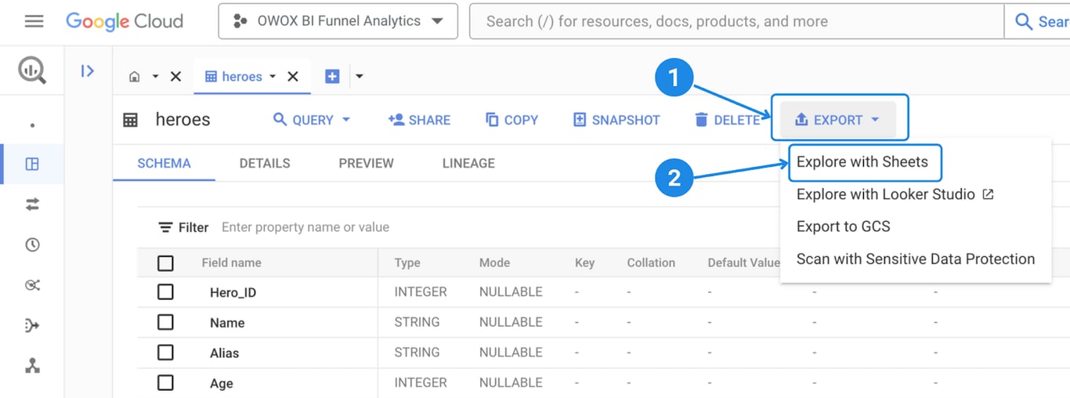Open the heroes tab dropdown arrow

pos(273,76)
